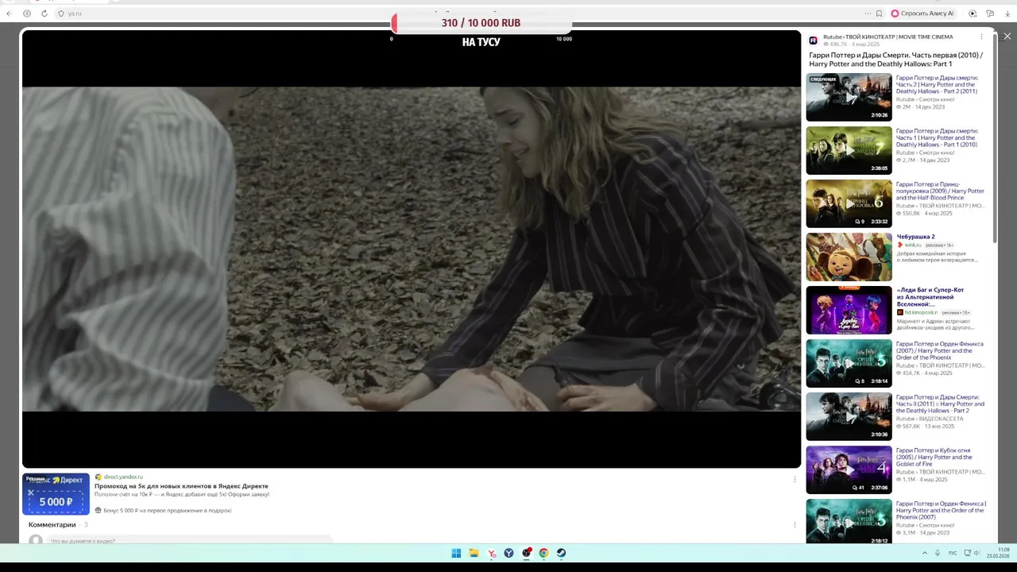This screenshot has width=1017, height=572.
Task: Open the browser three-dots page menu
Action: pyautogui.click(x=868, y=14)
